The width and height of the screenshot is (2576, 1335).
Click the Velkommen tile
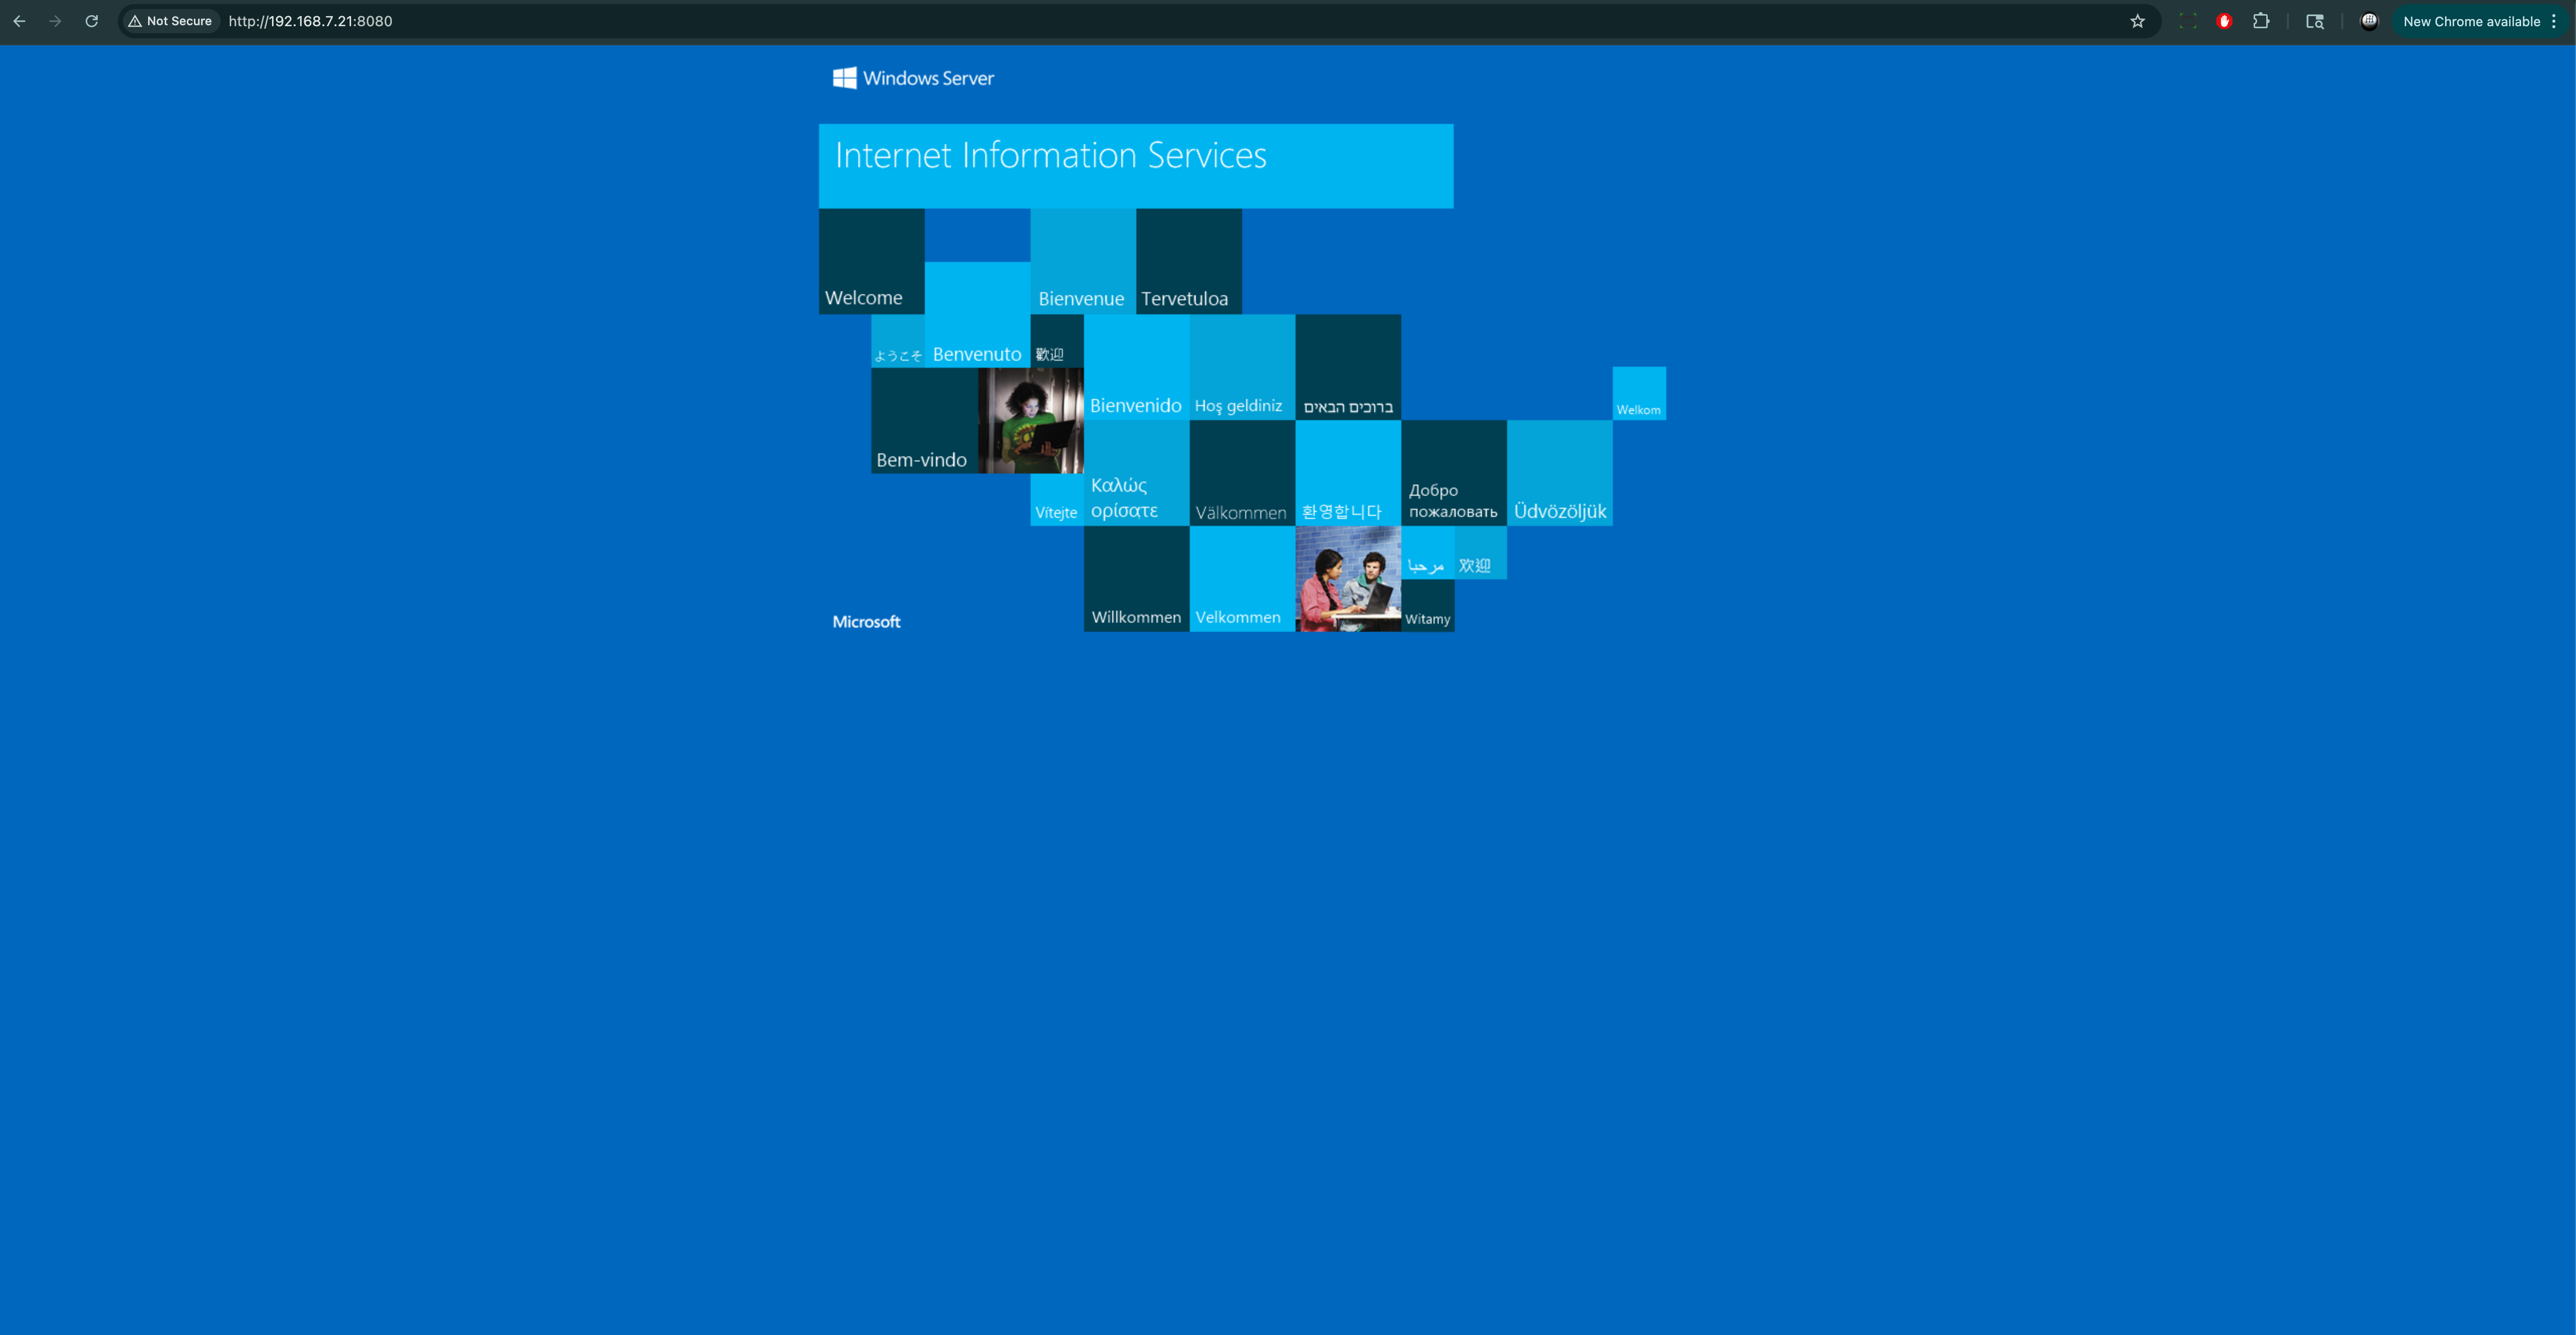[x=1242, y=579]
